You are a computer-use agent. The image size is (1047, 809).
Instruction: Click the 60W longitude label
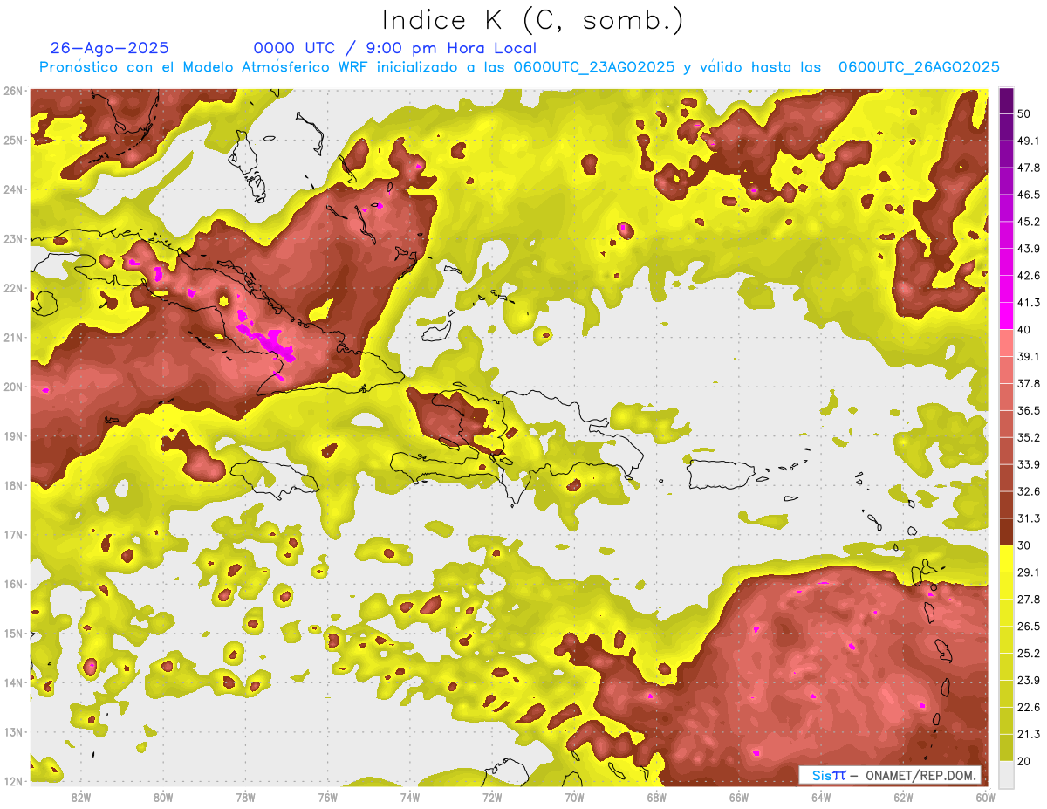tap(986, 798)
